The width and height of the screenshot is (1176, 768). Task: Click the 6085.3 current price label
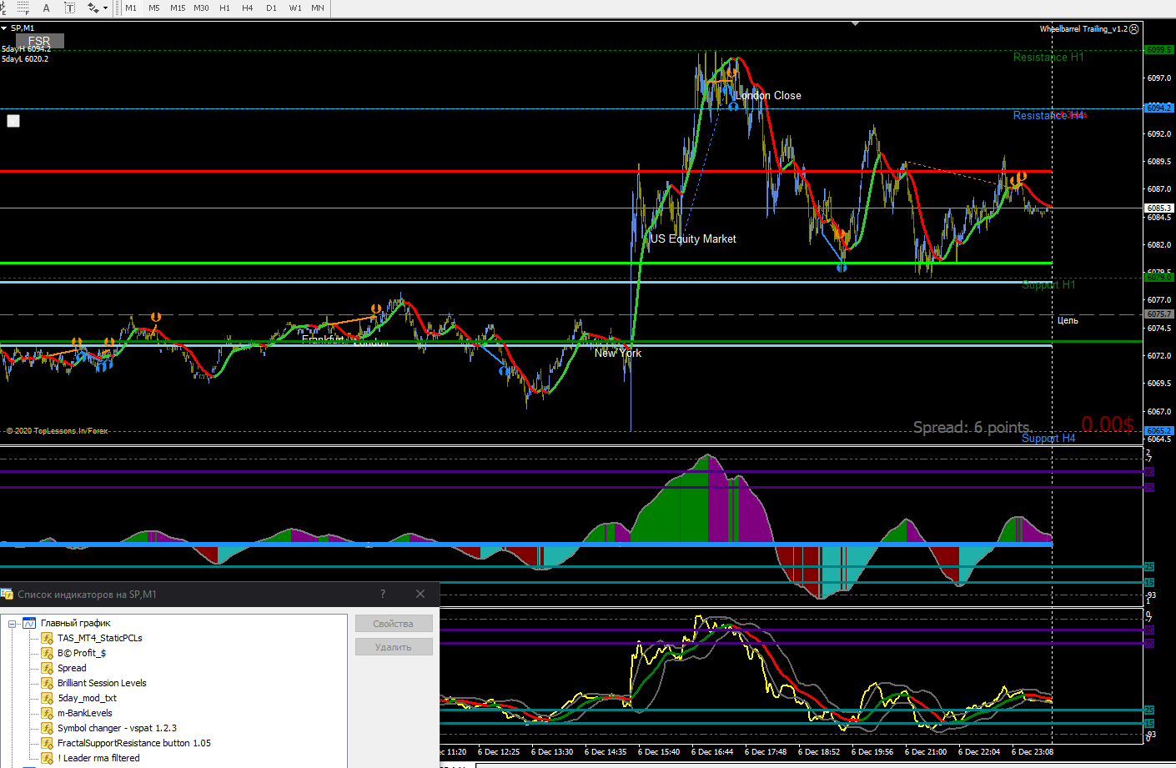(x=1158, y=208)
